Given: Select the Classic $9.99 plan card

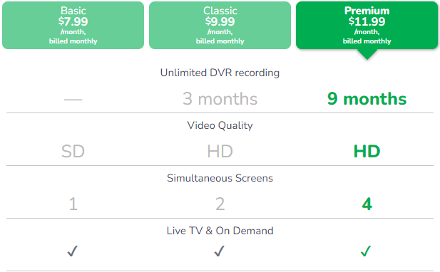Looking at the screenshot, I should [x=220, y=25].
